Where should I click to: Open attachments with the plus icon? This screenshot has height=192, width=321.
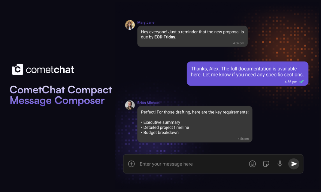(x=131, y=164)
